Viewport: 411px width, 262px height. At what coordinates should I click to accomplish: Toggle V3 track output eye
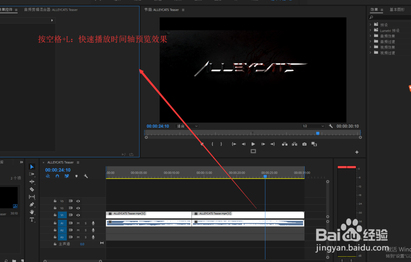(x=78, y=201)
